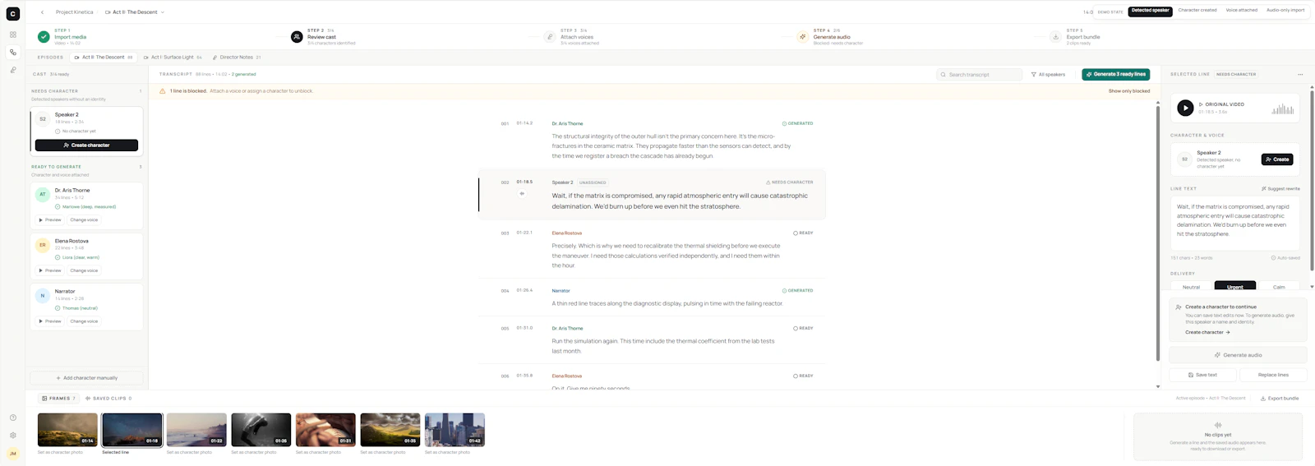Click Create character in Speaker 2 card

86,145
